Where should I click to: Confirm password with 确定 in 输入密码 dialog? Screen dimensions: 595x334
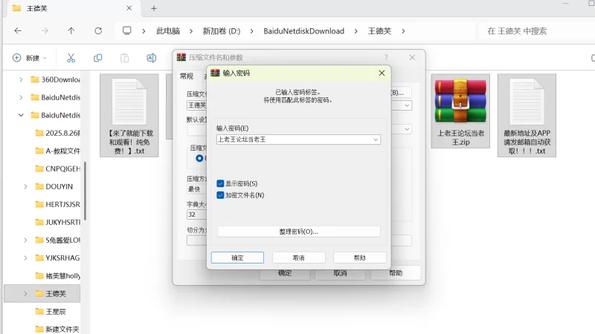pyautogui.click(x=237, y=258)
